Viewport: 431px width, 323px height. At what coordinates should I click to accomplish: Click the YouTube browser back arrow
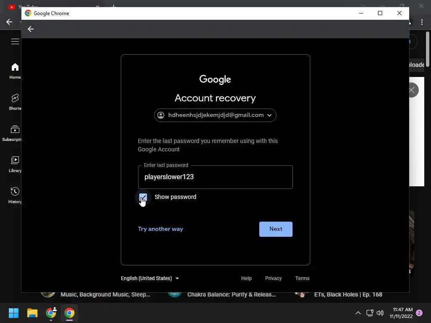point(9,22)
